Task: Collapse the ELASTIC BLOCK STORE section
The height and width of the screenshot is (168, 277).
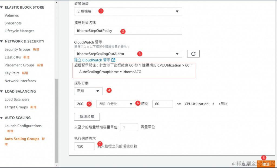Action: [x=2, y=7]
